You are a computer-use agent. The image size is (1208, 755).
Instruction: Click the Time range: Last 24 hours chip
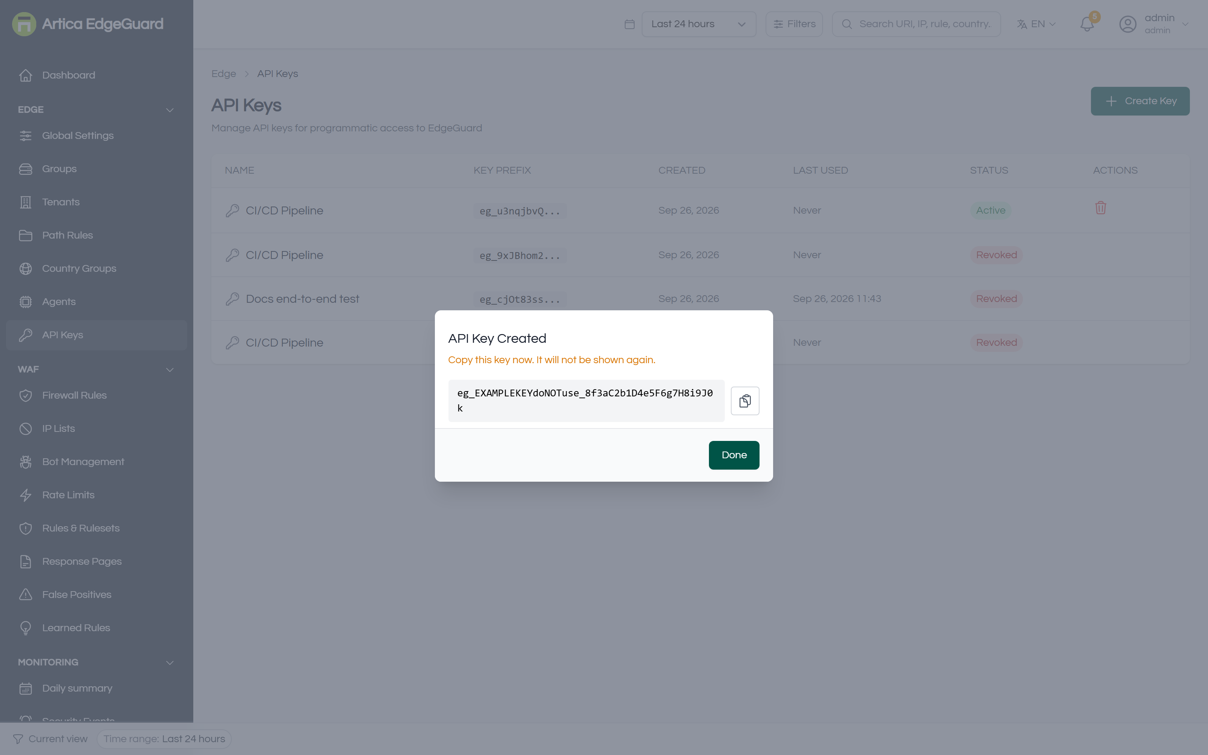(x=164, y=738)
